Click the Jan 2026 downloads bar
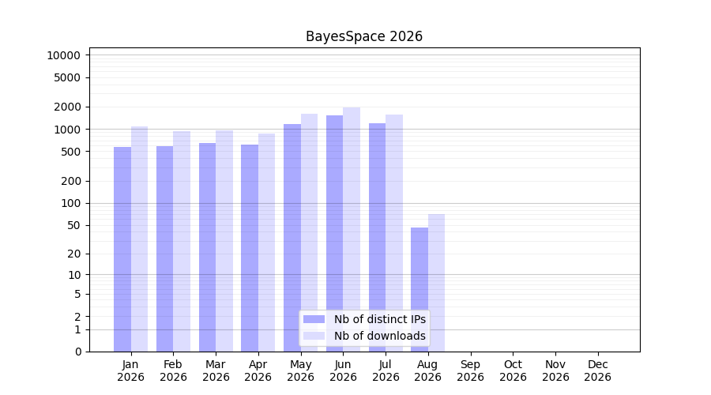Screen dimensions: 711x395 pos(139,239)
